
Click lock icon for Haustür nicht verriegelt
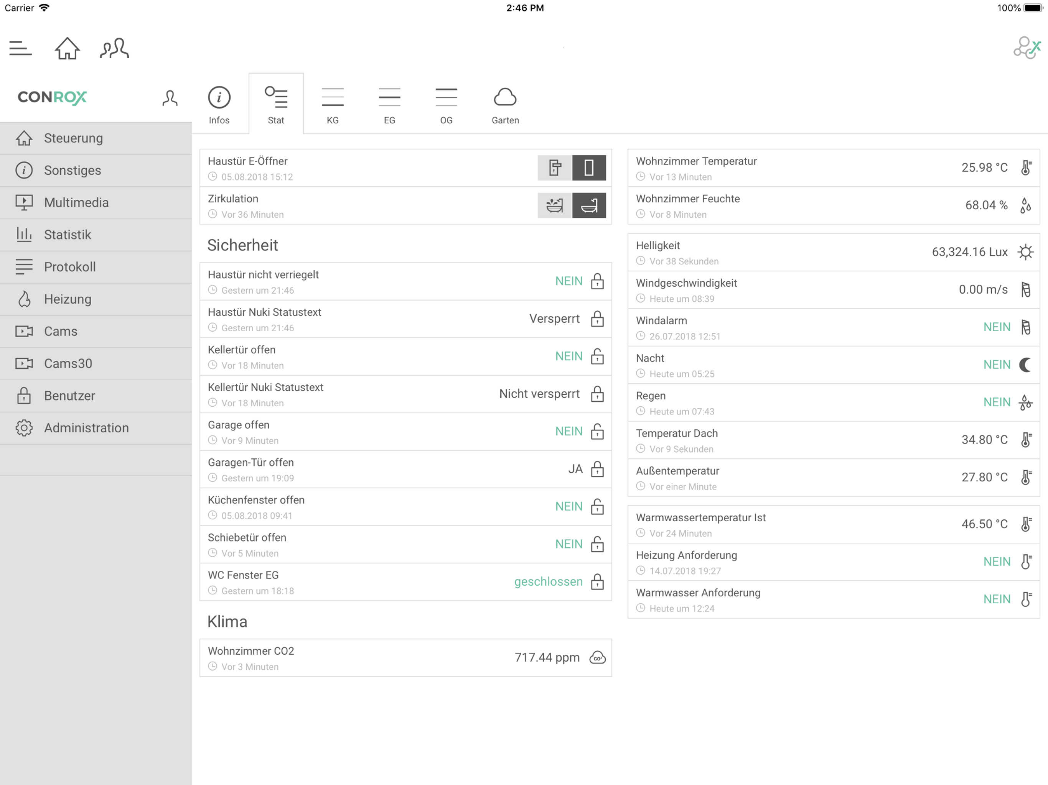[x=597, y=281]
